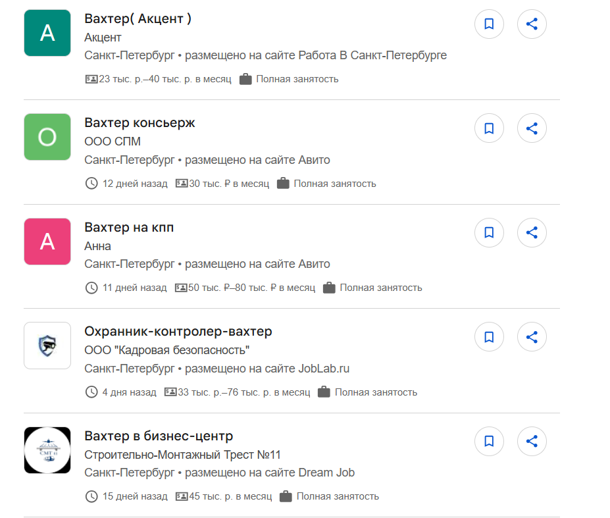The width and height of the screenshot is (610, 518).
Task: Bookmark the Вахтер( Акцент ) job
Action: tap(489, 24)
